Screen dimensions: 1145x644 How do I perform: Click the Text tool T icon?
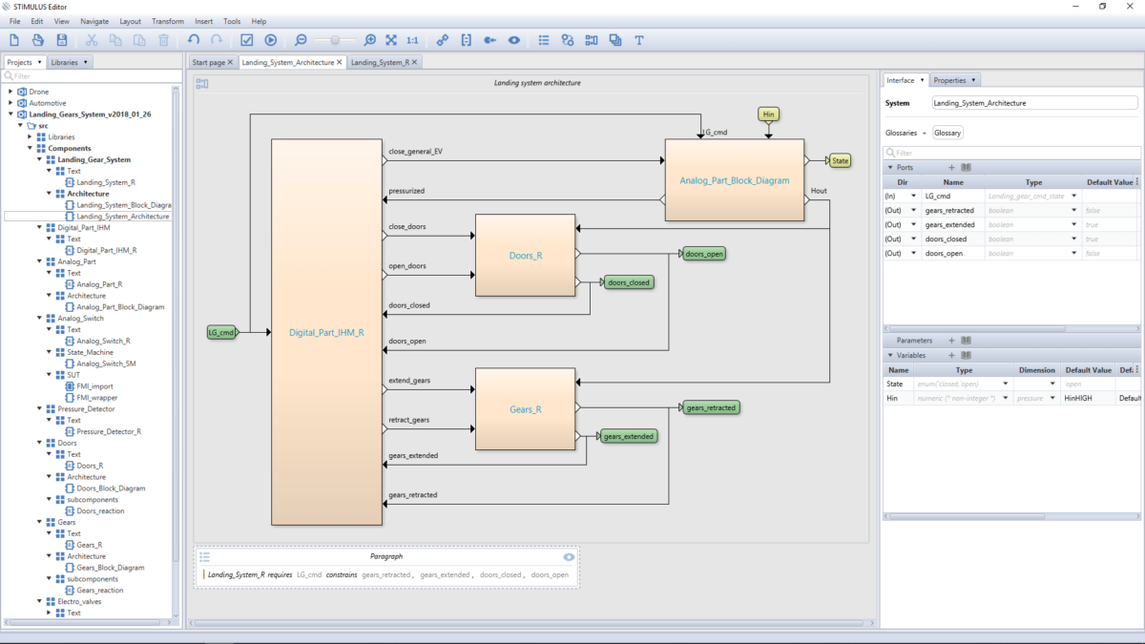pos(639,40)
